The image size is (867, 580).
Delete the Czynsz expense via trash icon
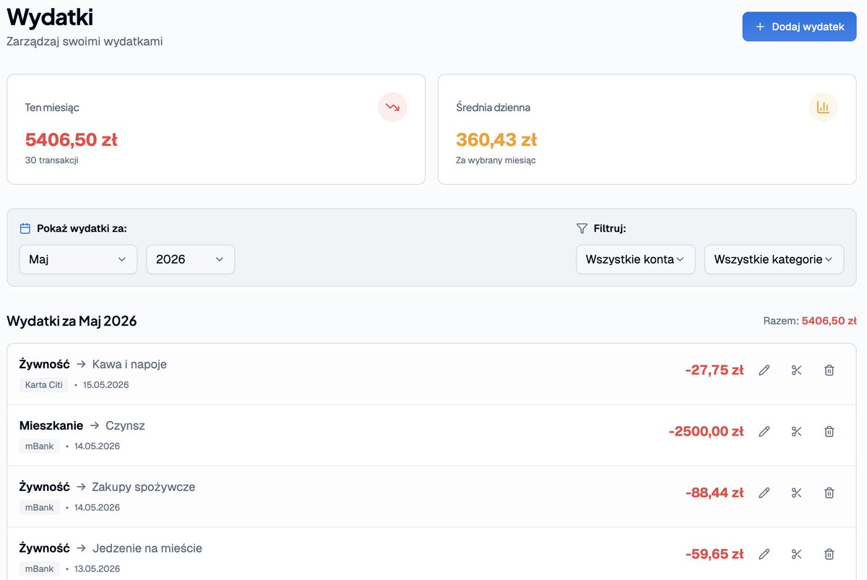tap(829, 431)
